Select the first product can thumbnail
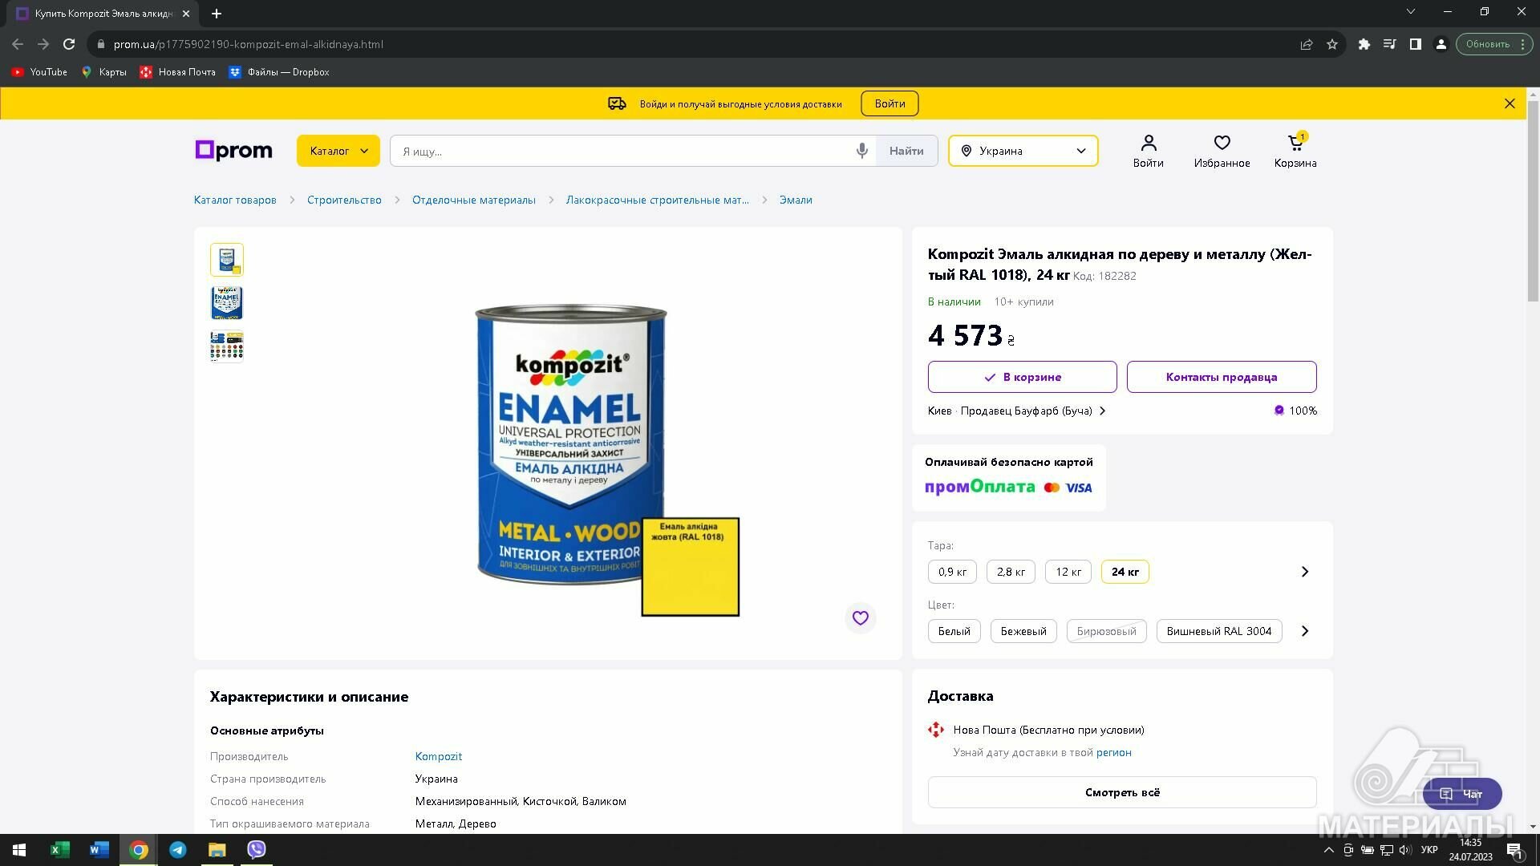Viewport: 1540px width, 866px height. click(x=227, y=260)
